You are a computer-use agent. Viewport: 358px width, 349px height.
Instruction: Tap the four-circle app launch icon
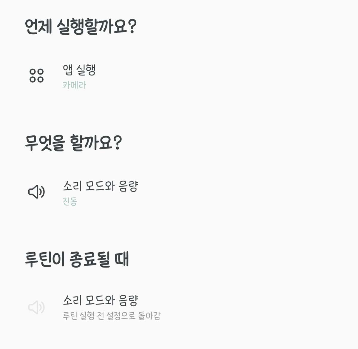coord(36,75)
